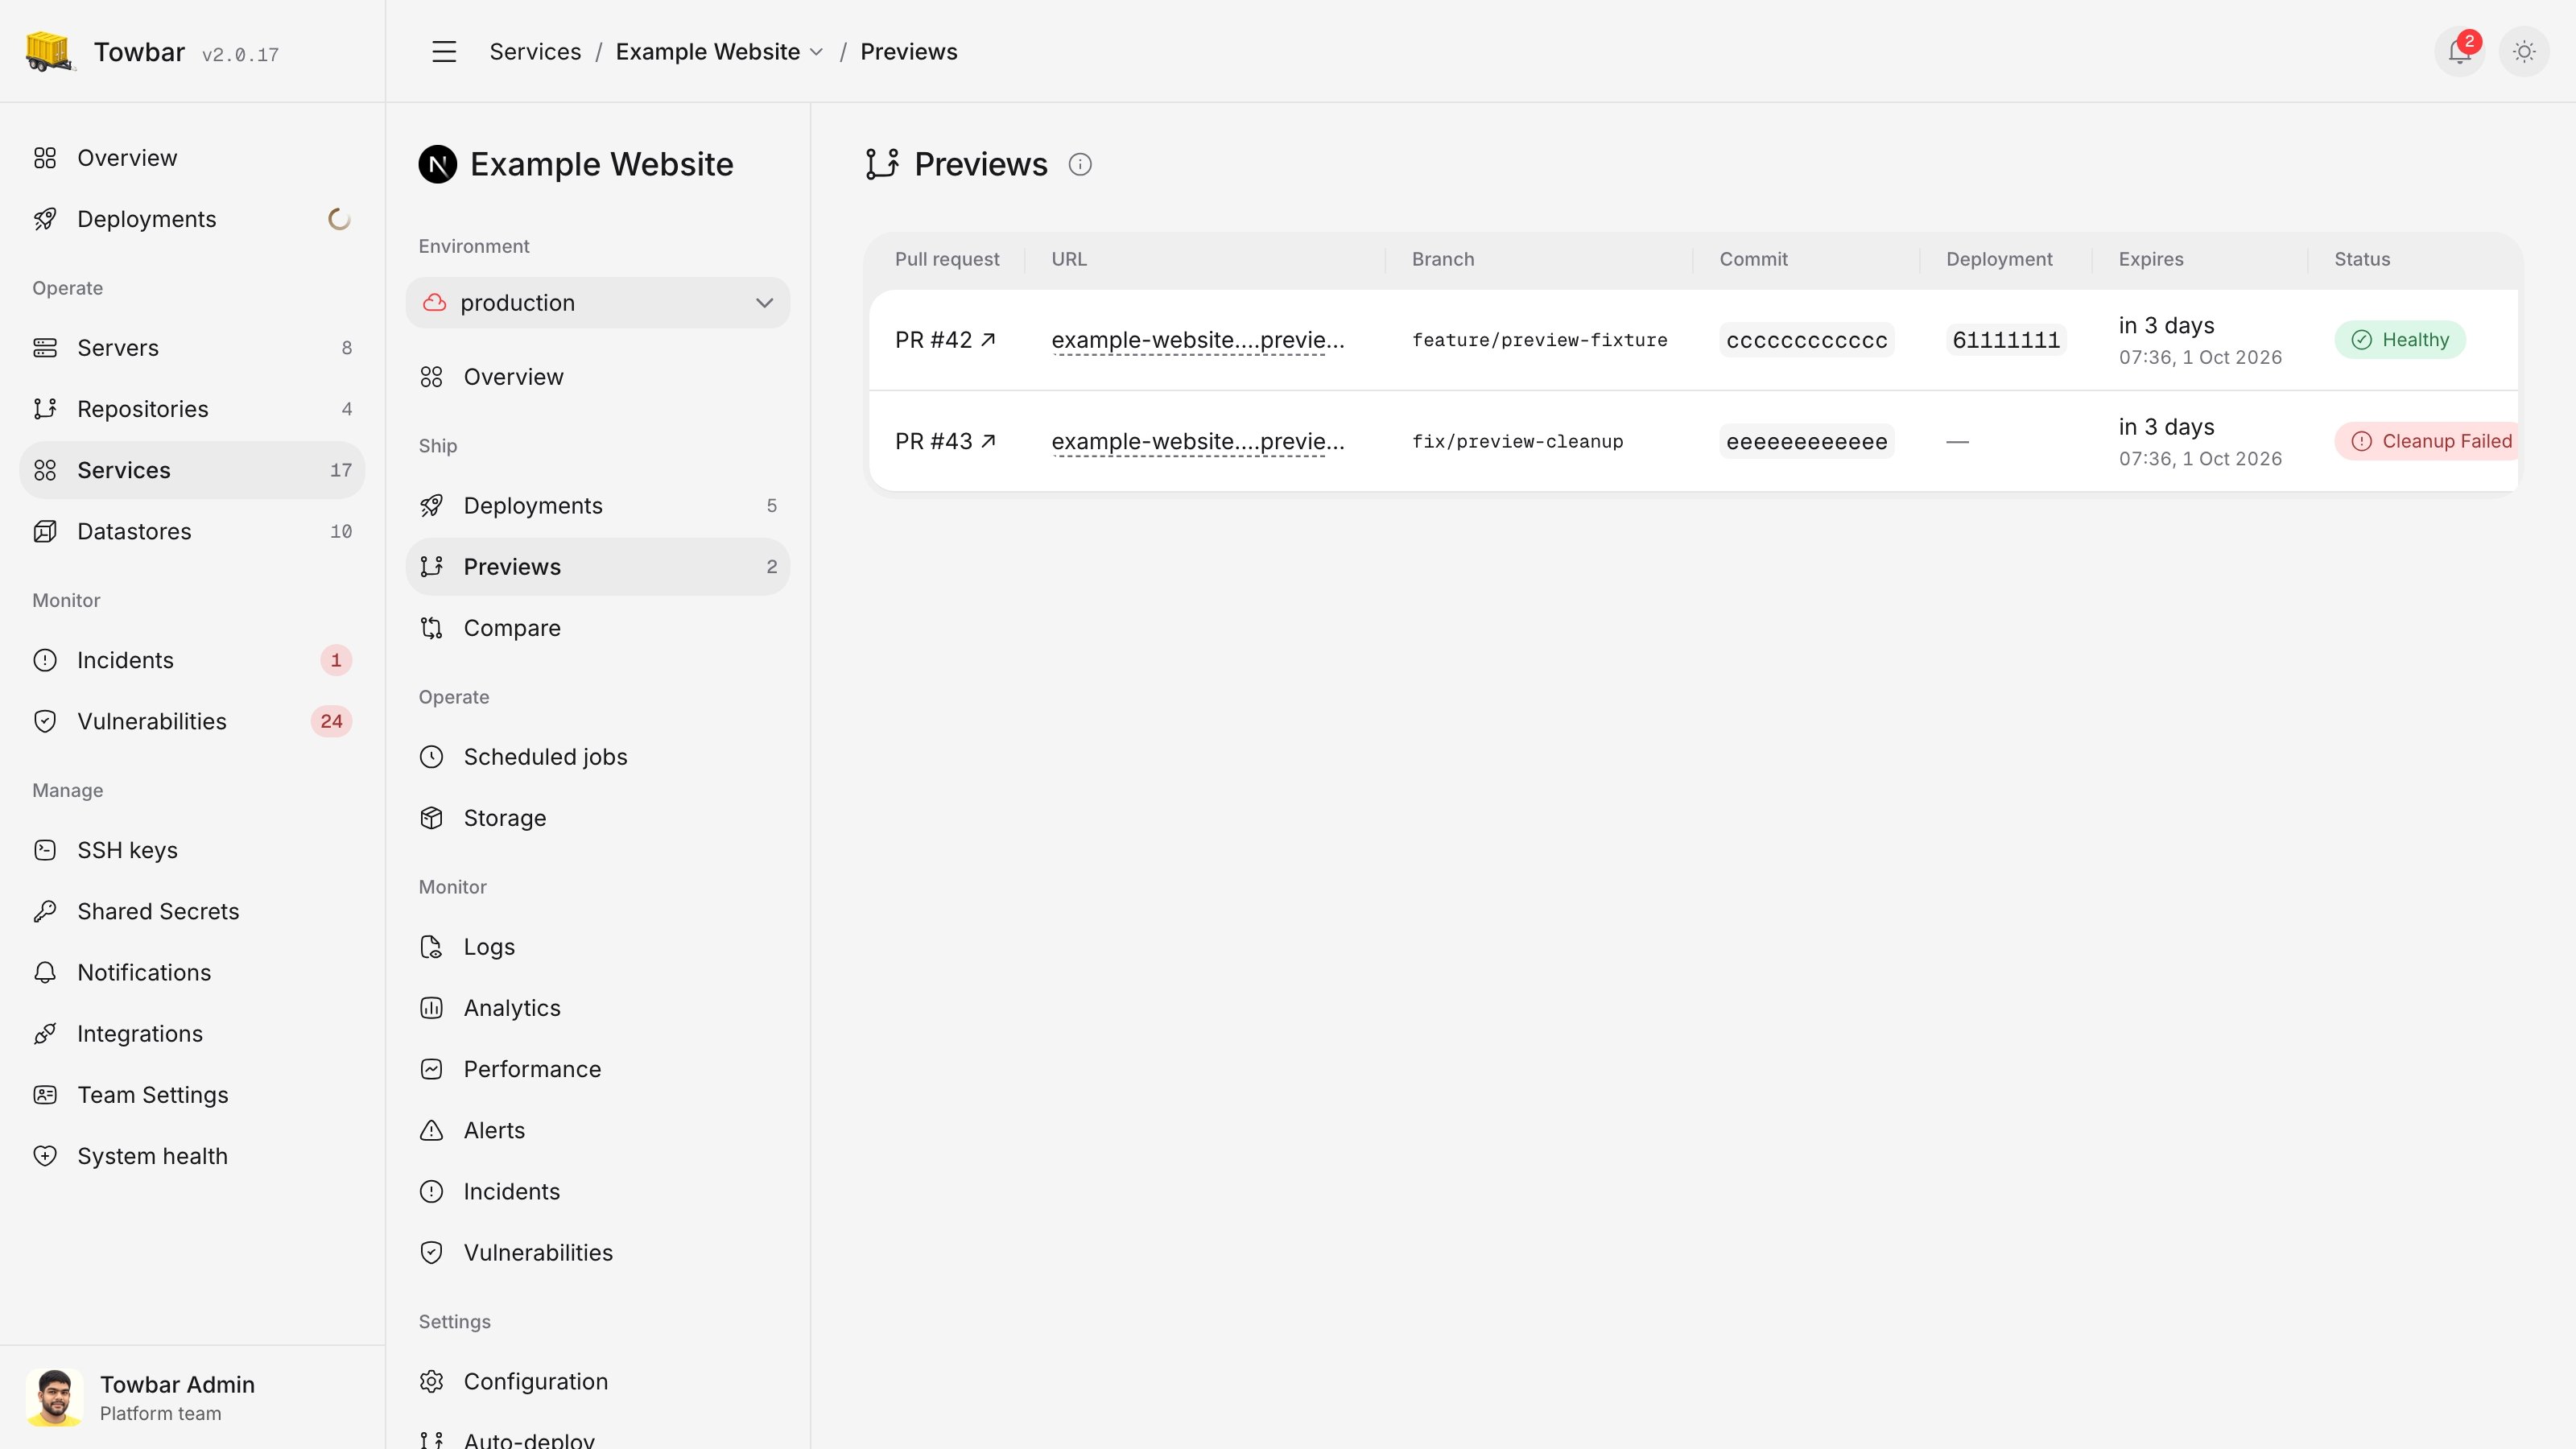Click the Cleanup Failed status badge
This screenshot has width=2576, height=1449.
coord(2427,441)
